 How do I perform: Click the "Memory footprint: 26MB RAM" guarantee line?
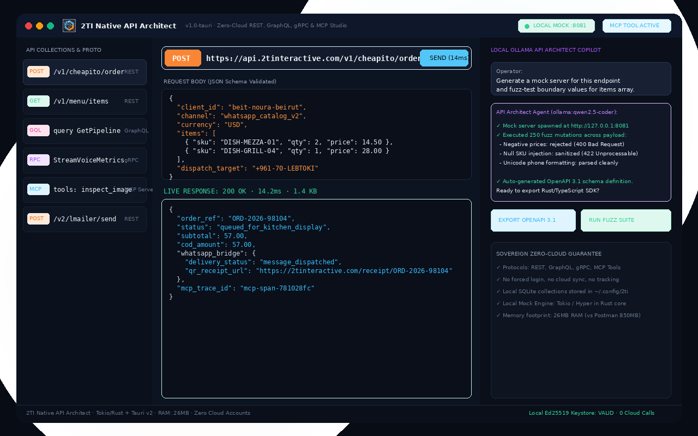(568, 316)
